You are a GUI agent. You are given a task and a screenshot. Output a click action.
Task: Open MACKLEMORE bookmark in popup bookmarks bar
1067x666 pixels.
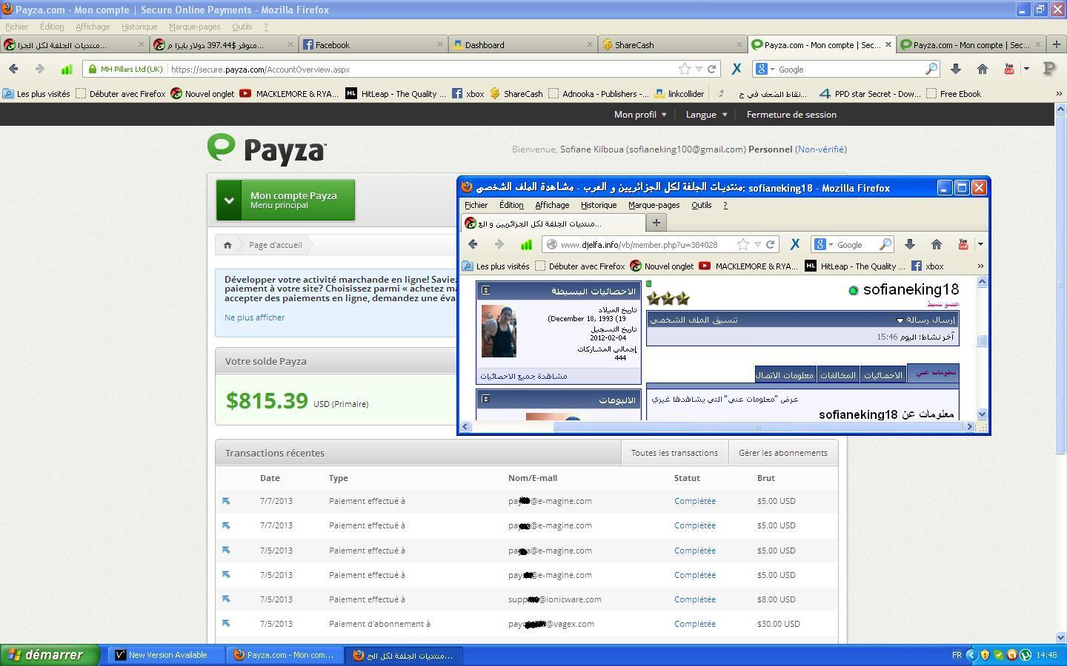click(x=748, y=266)
